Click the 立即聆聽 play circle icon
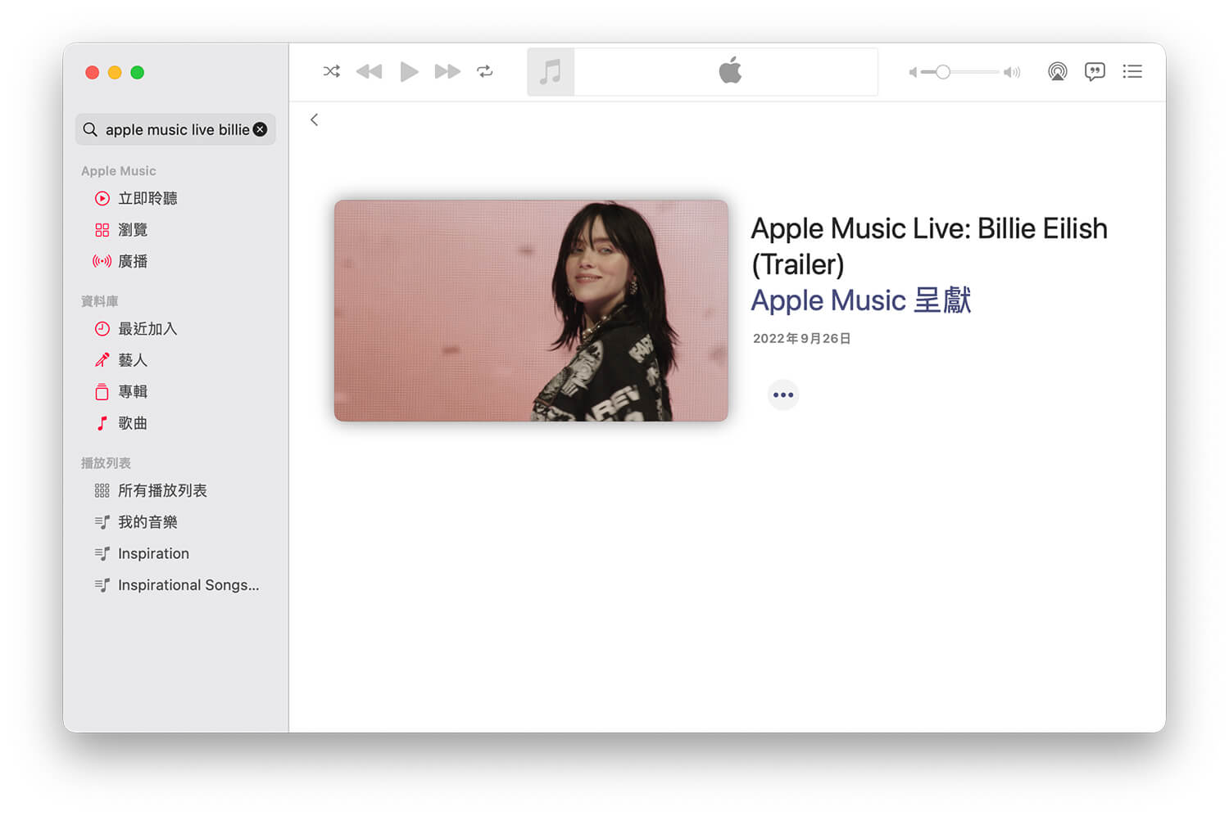The width and height of the screenshot is (1229, 816). (102, 198)
